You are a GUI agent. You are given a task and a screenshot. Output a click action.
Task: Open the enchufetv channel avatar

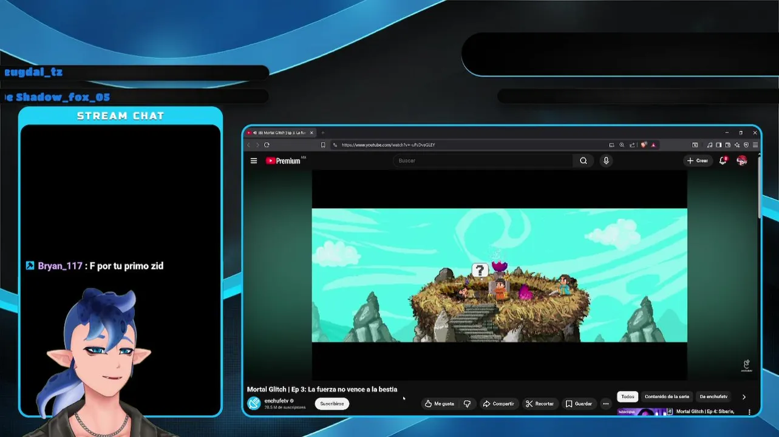pyautogui.click(x=254, y=404)
